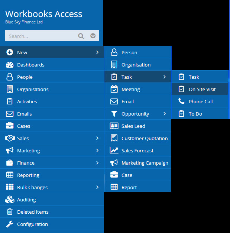Open Configuration from the sidebar

52,224
